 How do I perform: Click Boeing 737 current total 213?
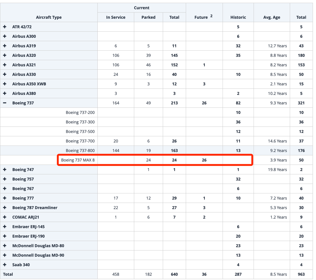point(174,103)
